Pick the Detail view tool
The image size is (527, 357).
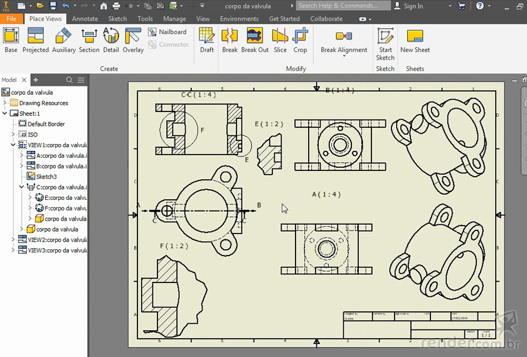coord(111,41)
